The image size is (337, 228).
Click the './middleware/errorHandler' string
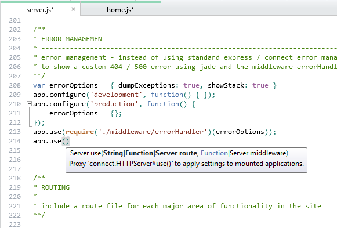[x=153, y=132]
